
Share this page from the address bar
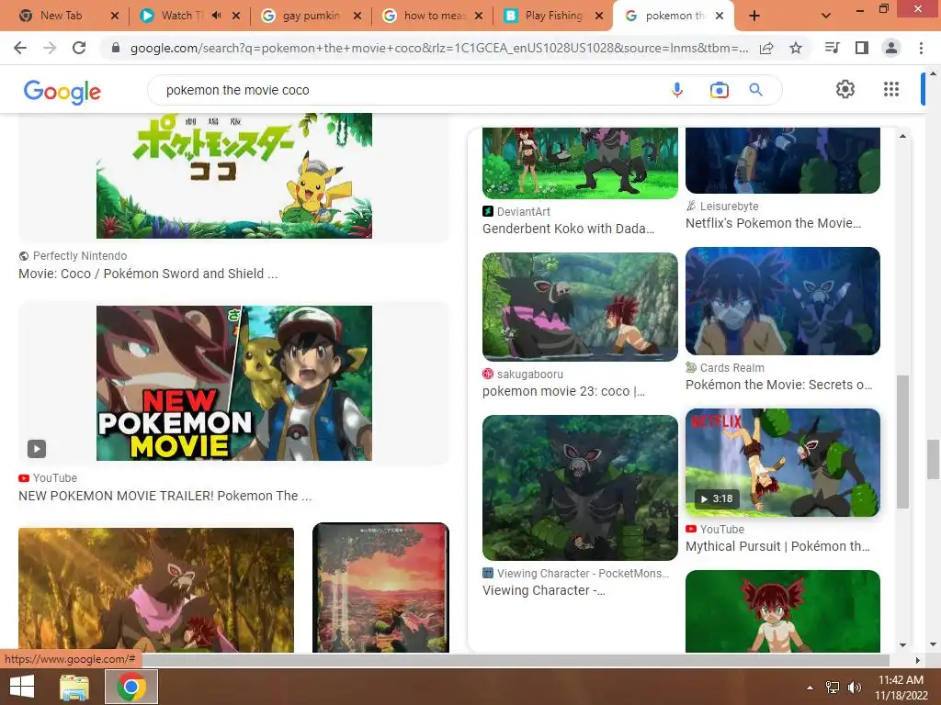766,48
